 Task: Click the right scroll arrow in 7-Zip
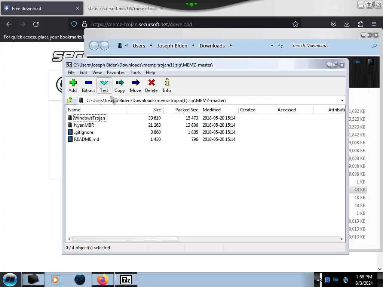[341, 239]
